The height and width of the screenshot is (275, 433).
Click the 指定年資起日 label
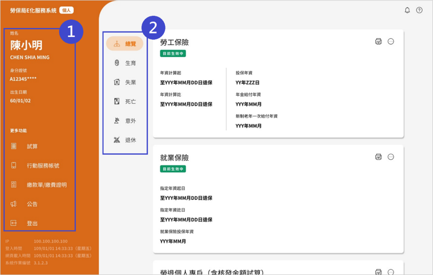point(173,188)
